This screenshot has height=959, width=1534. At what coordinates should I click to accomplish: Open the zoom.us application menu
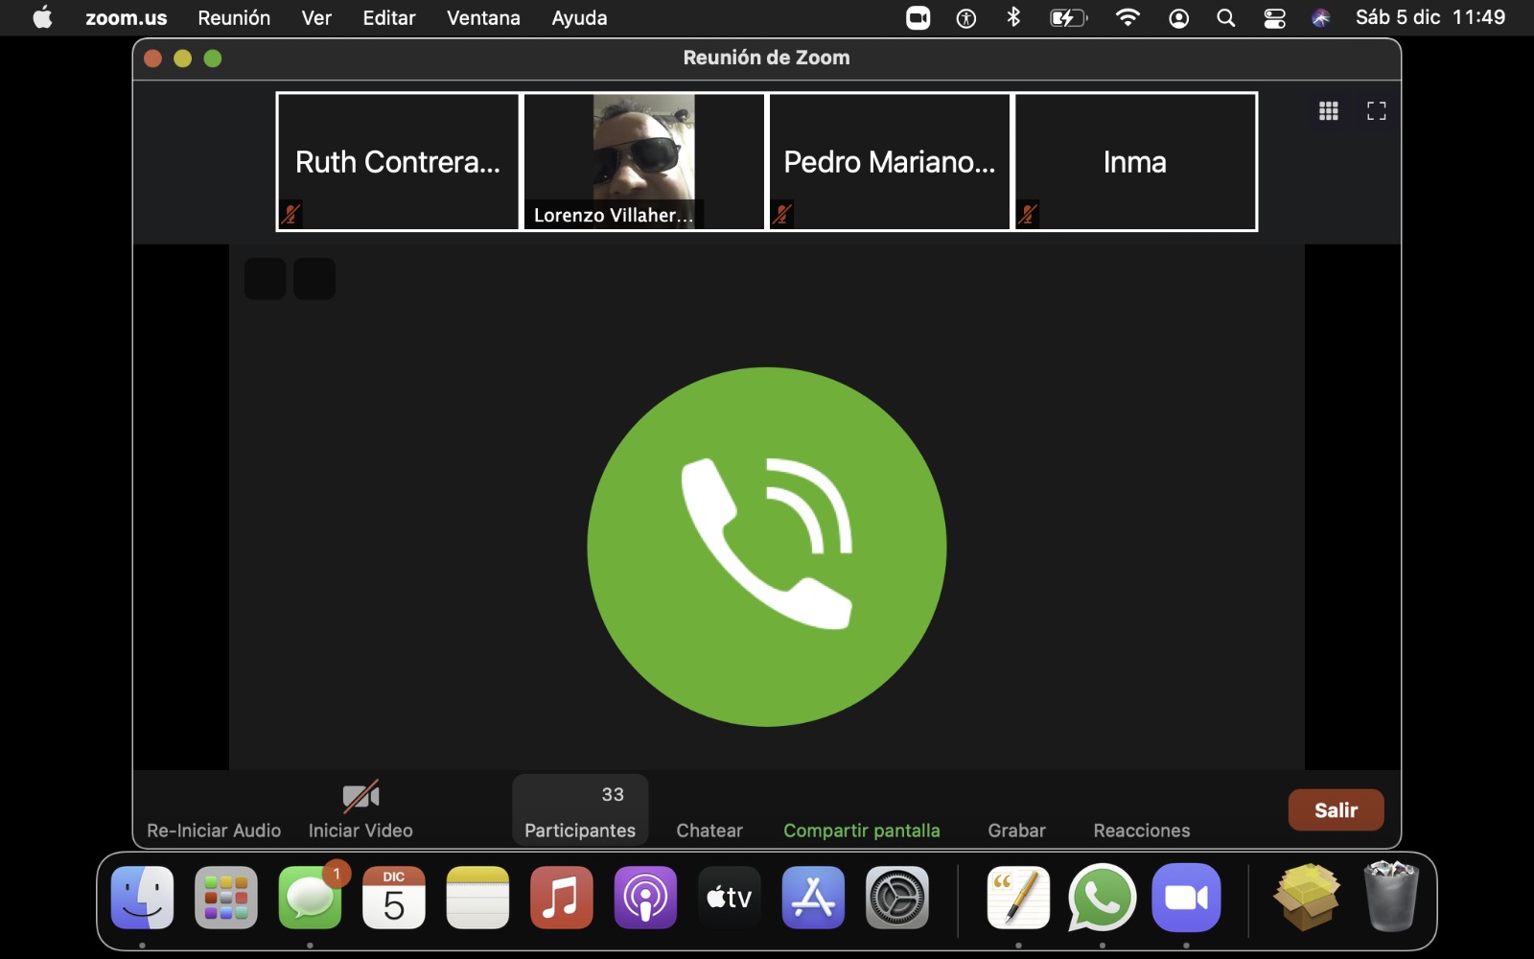pos(126,17)
